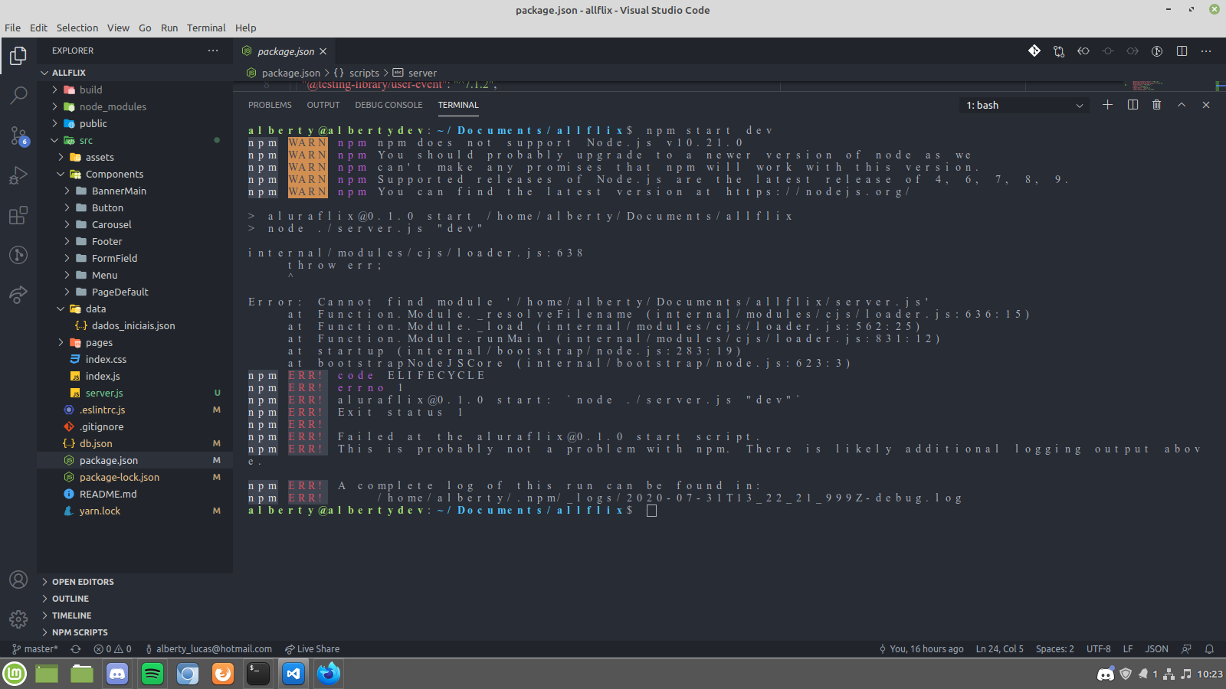Open changes compare icon in editor toolbar
The image size is (1226, 689).
click(x=1059, y=51)
